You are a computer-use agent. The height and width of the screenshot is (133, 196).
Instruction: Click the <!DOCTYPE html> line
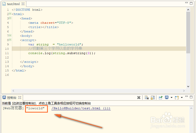pos(27,10)
